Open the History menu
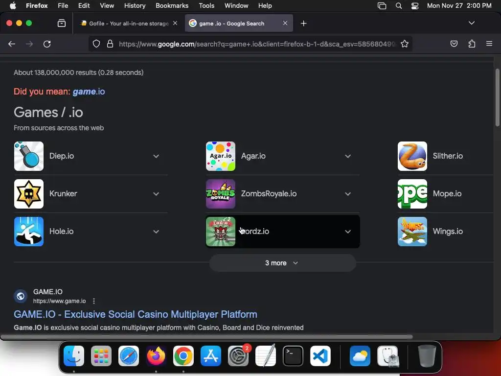Image resolution: width=501 pixels, height=376 pixels. [135, 6]
